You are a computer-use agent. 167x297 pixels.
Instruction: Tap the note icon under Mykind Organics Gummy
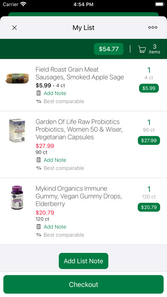click(39, 227)
